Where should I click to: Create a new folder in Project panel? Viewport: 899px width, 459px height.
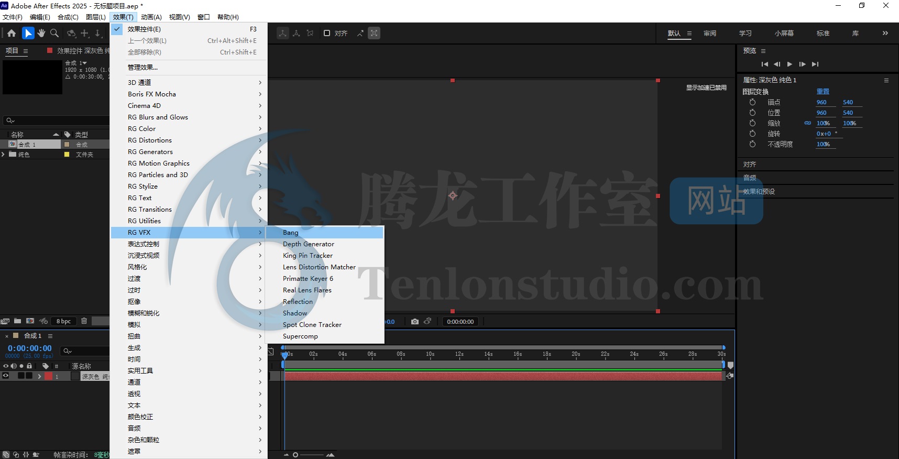click(17, 321)
